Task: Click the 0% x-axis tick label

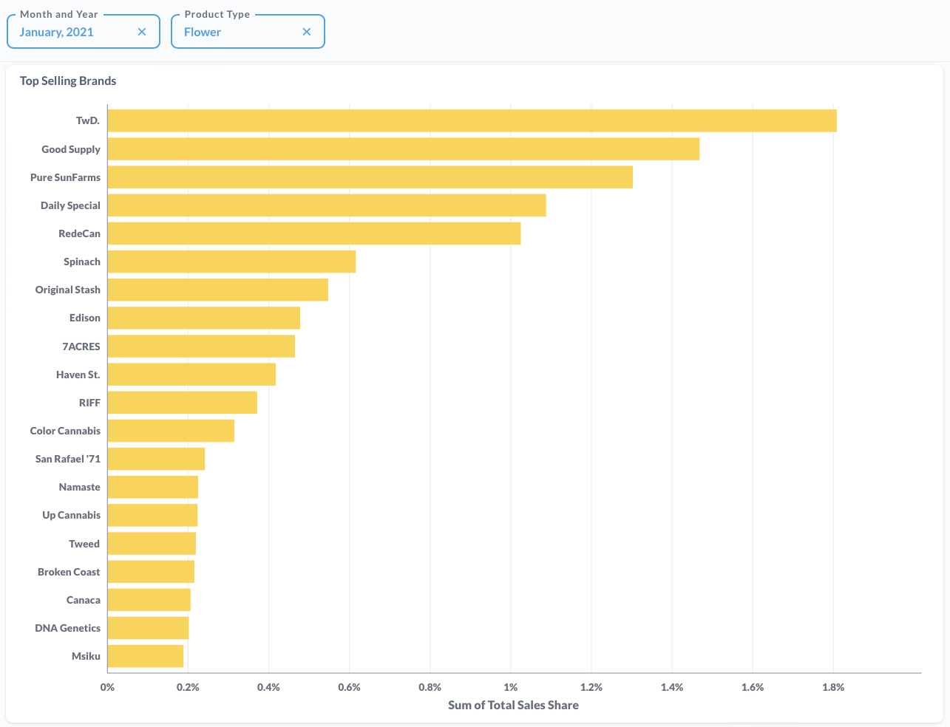Action: coord(107,687)
